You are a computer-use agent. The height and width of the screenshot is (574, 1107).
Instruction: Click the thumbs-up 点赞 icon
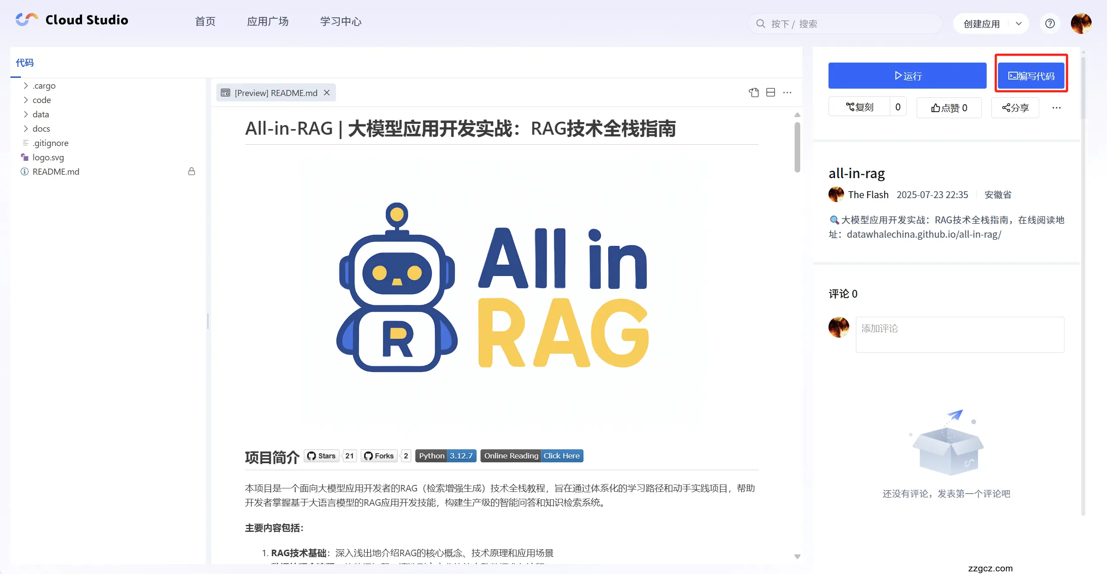click(935, 107)
